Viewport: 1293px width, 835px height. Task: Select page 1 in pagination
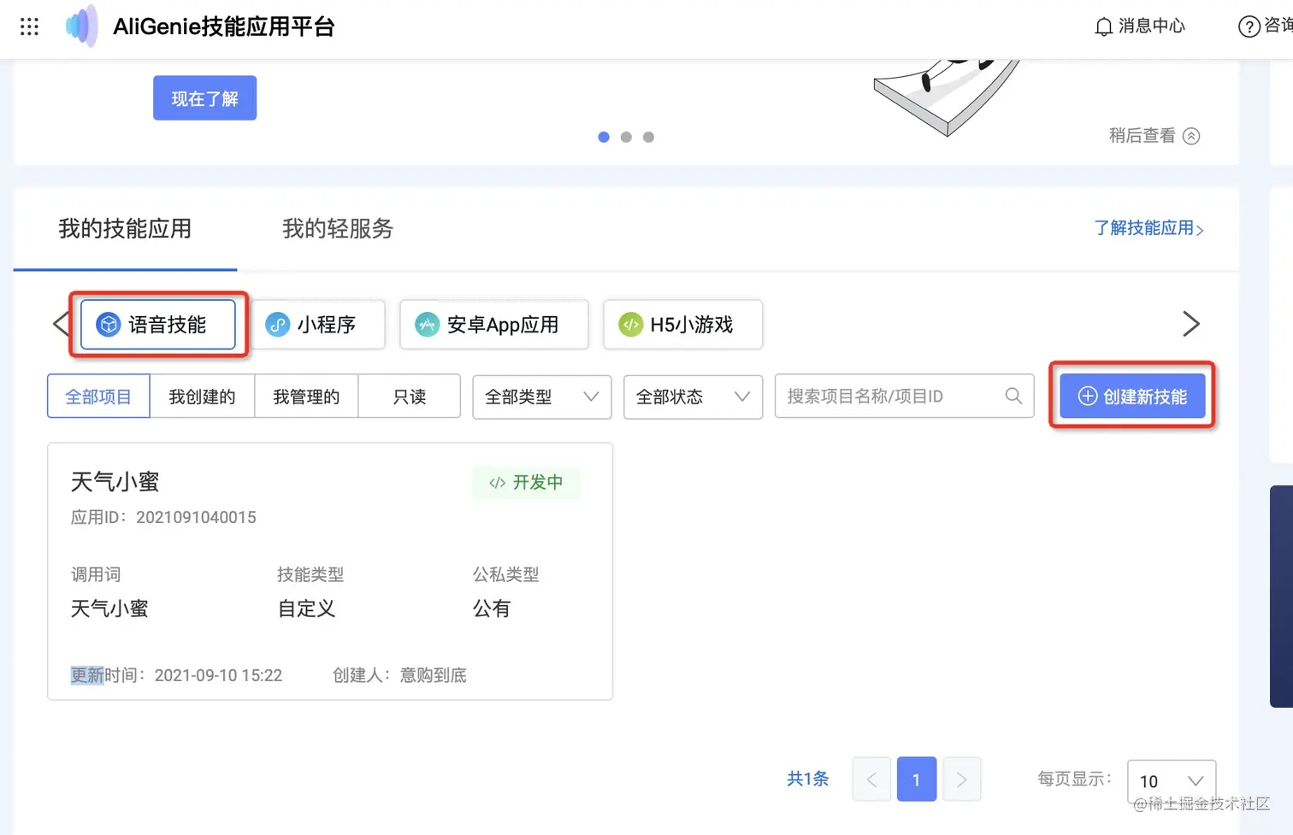click(x=917, y=779)
